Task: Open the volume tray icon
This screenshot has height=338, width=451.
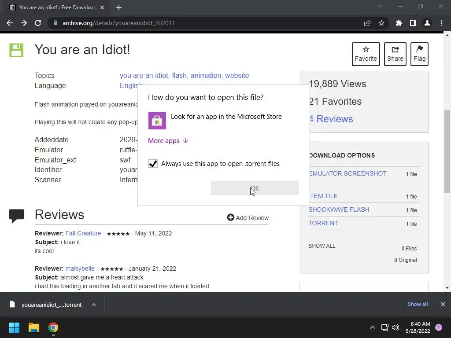Action: [x=396, y=327]
